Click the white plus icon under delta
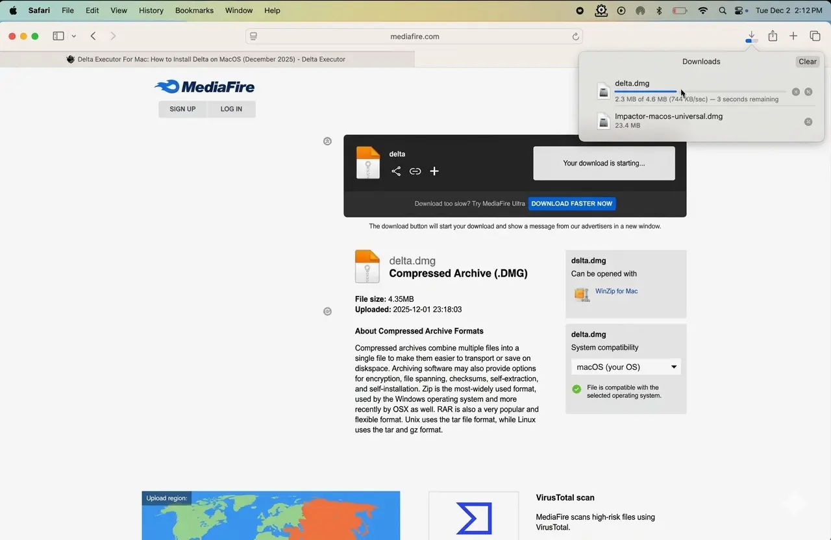 (434, 171)
